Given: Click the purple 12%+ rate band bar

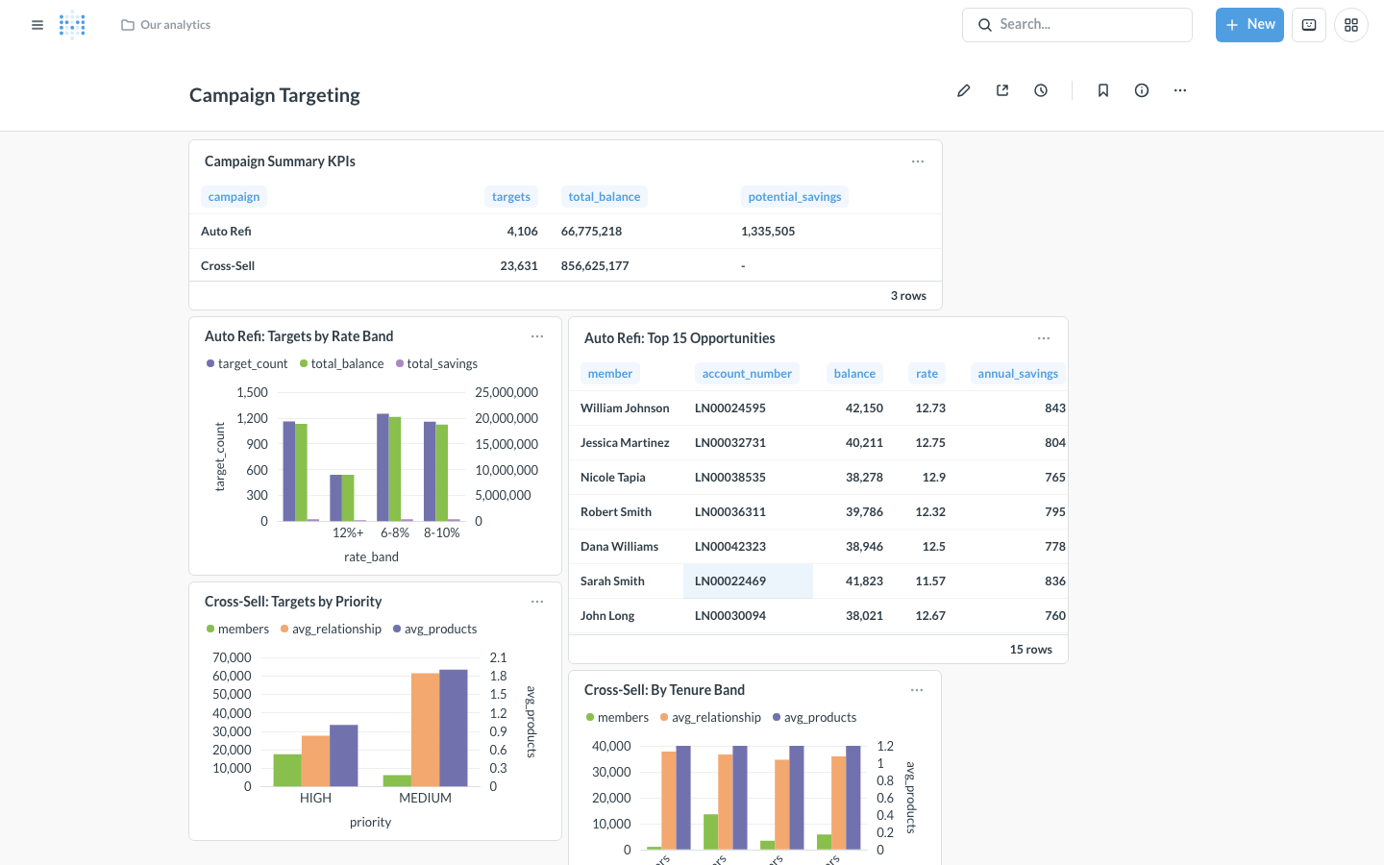Looking at the screenshot, I should click(x=336, y=498).
